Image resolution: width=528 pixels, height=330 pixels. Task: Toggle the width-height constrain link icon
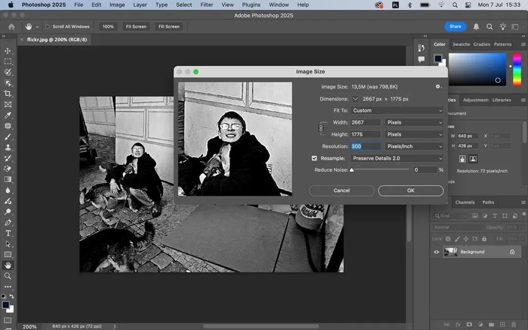pos(321,128)
